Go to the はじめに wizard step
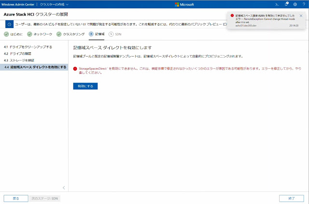309x204 pixels. coord(13,34)
